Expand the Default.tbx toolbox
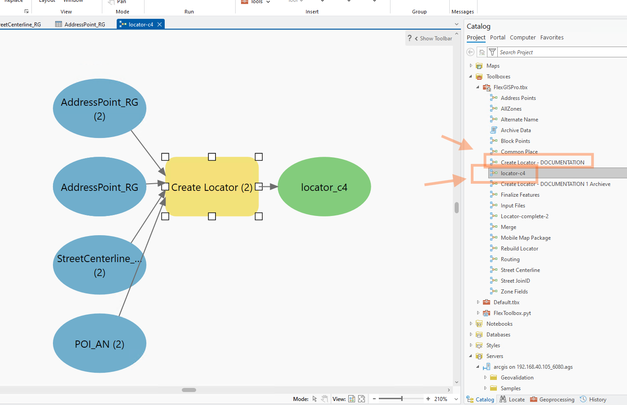Viewport: 627px width, 405px height. pyautogui.click(x=478, y=302)
